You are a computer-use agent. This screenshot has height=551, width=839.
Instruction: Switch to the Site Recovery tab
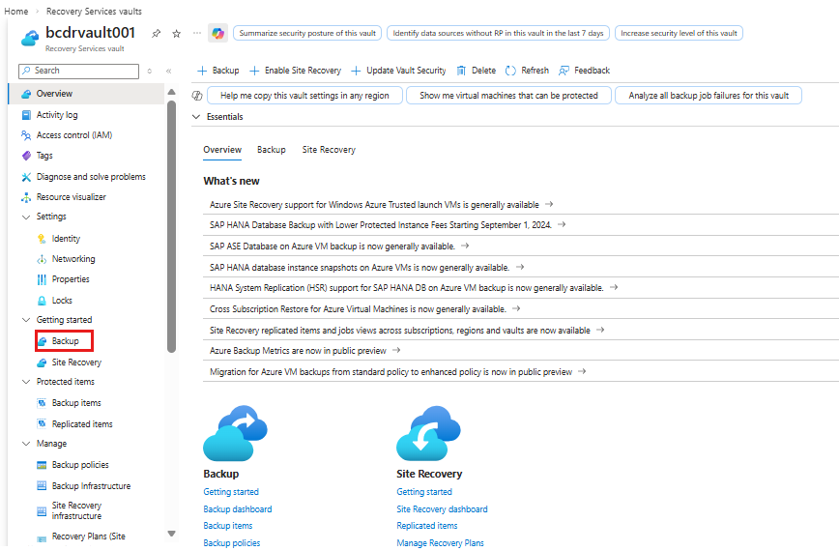pos(329,150)
